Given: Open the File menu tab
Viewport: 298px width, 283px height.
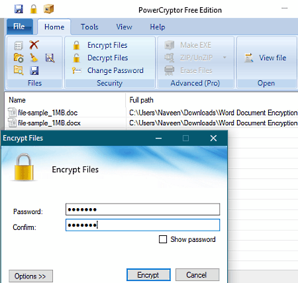Looking at the screenshot, I should [x=19, y=27].
